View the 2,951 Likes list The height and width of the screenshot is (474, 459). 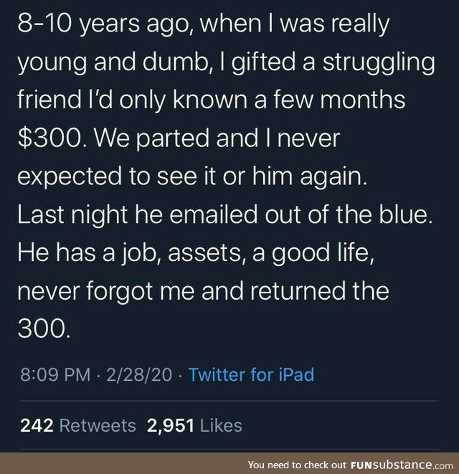(x=194, y=426)
